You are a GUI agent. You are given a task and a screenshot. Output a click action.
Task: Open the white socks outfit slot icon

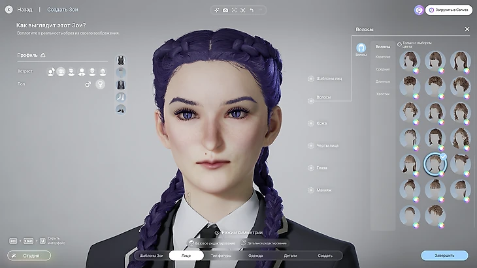pos(121,97)
